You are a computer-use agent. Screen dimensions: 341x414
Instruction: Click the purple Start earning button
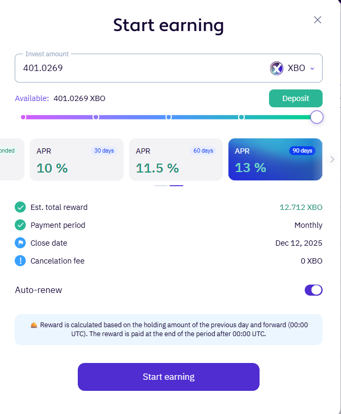click(169, 377)
